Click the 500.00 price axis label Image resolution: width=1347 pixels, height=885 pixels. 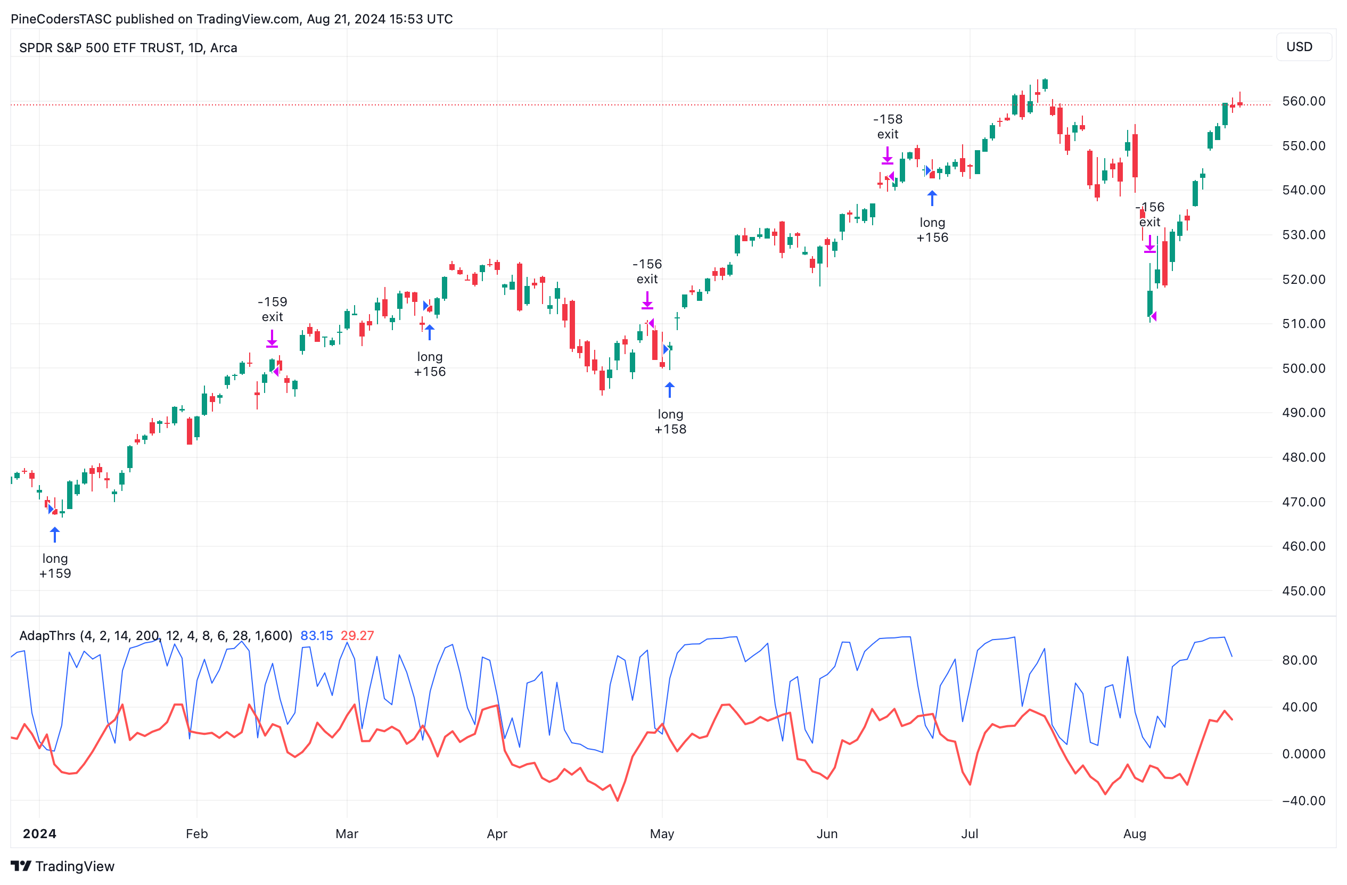1303,368
